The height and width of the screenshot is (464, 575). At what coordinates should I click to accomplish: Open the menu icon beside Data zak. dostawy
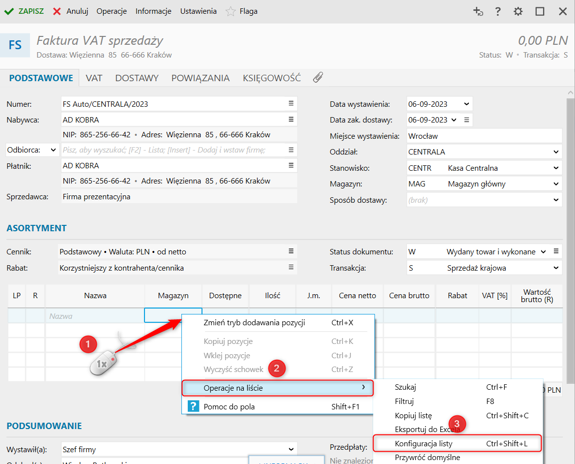(466, 120)
